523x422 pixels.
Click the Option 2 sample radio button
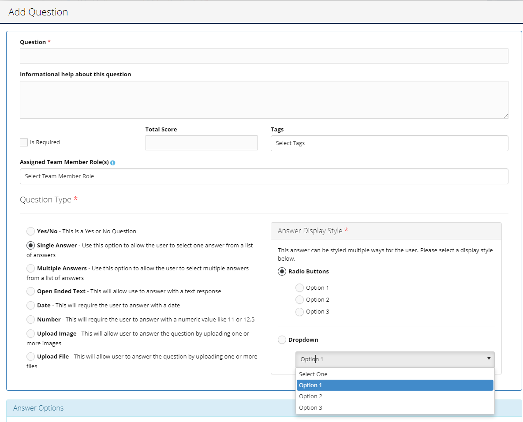tap(299, 299)
